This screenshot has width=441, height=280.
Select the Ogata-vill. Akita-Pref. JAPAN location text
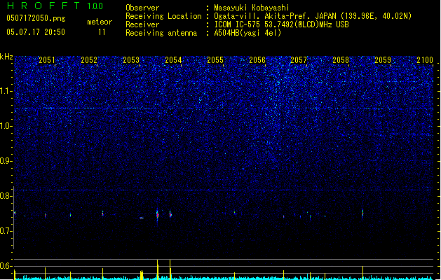pos(313,16)
